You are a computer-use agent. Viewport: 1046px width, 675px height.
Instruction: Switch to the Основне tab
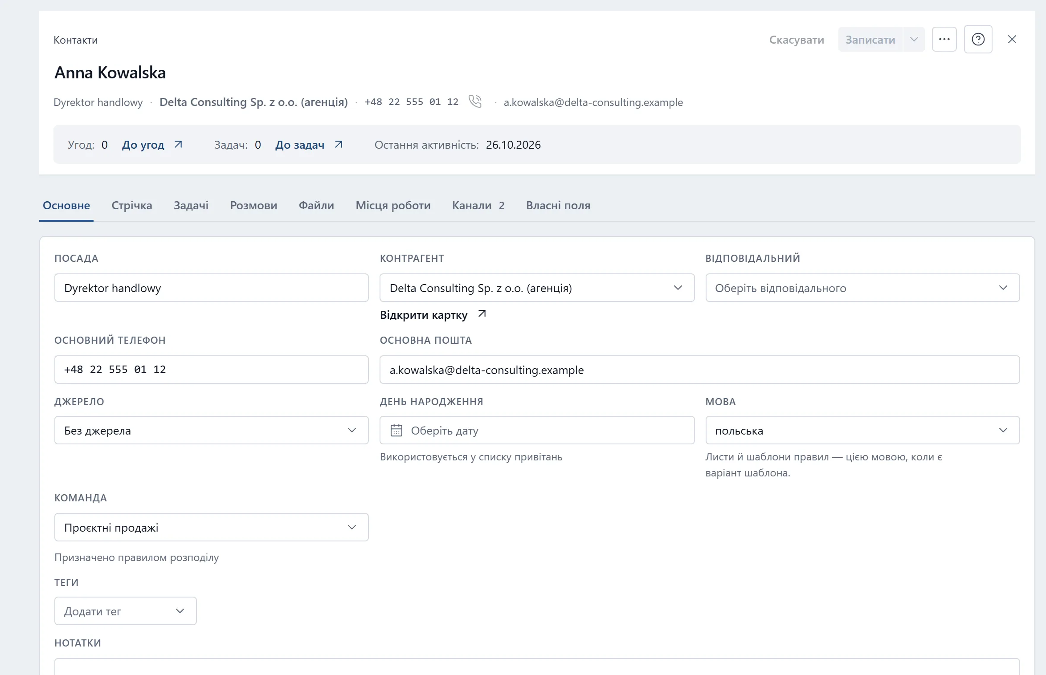pyautogui.click(x=66, y=205)
